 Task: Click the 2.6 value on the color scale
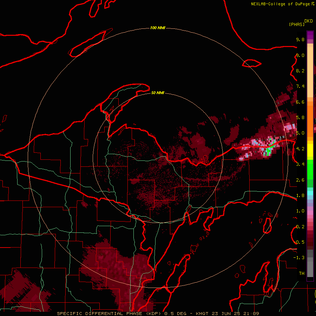300,180
